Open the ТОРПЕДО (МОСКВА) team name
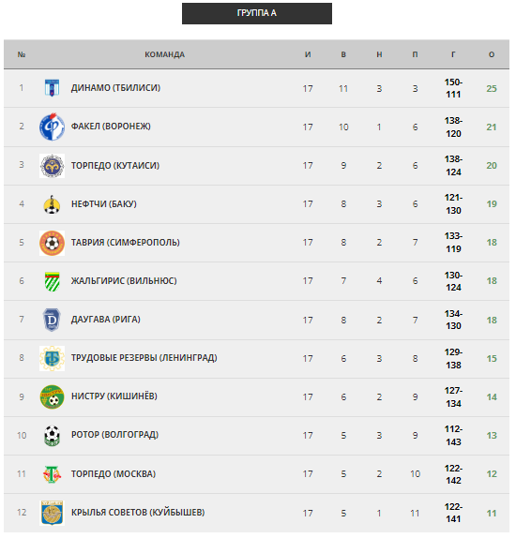This screenshot has height=538, width=516. 114,474
